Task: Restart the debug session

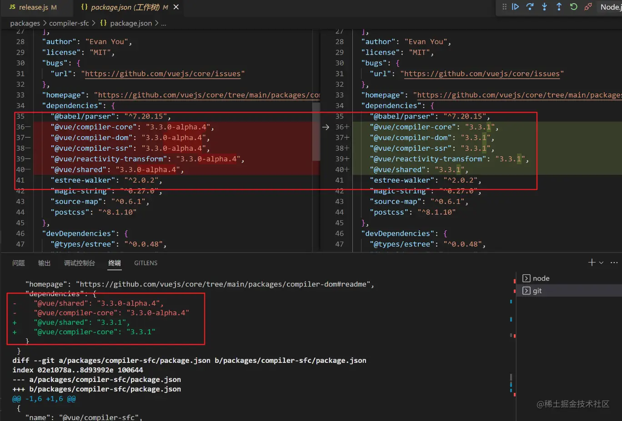Action: [573, 7]
